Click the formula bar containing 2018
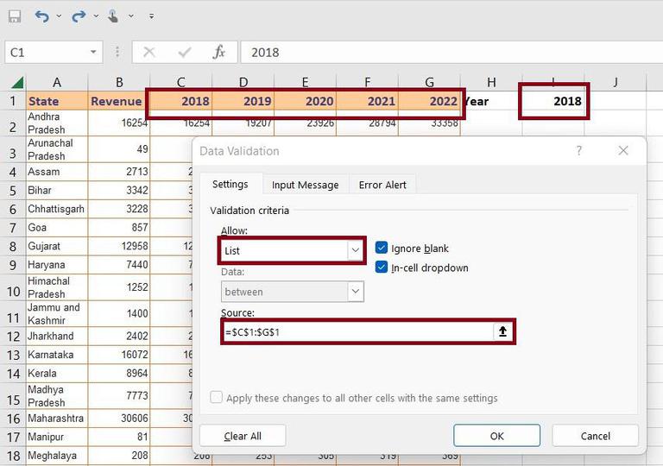Screen dimensions: 663x466 (x=451, y=53)
